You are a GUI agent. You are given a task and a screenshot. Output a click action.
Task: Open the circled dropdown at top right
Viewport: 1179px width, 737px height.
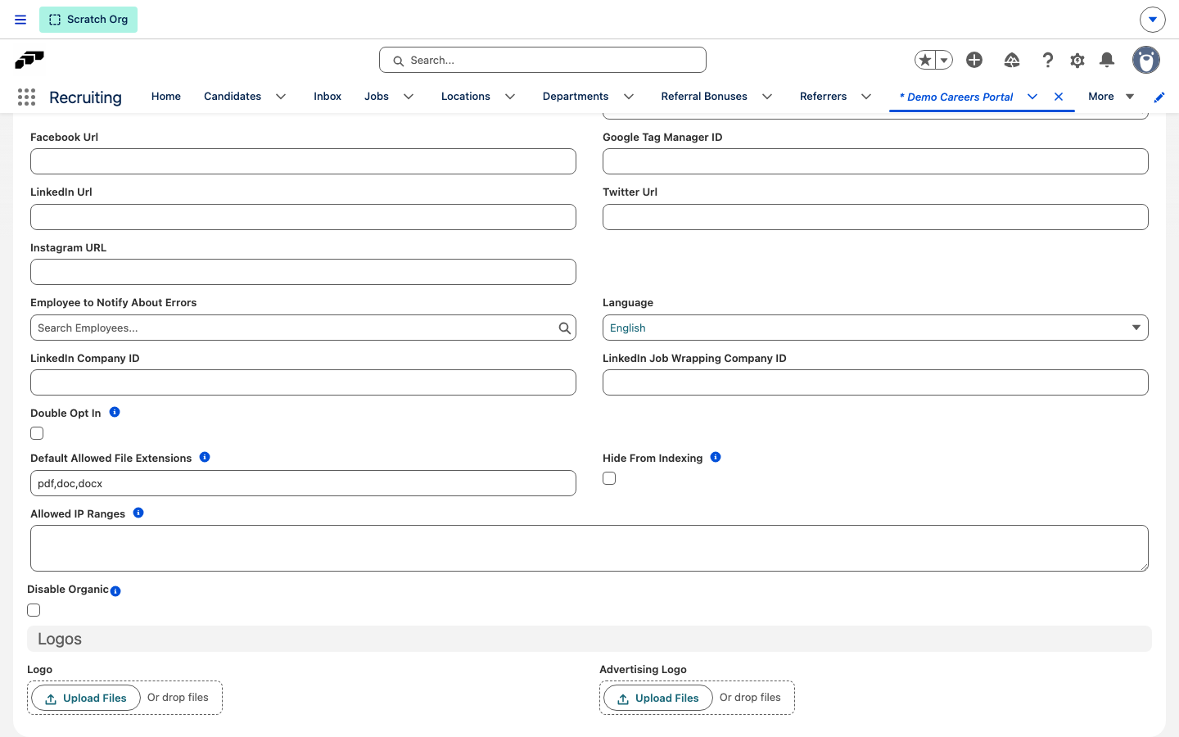pyautogui.click(x=1152, y=20)
